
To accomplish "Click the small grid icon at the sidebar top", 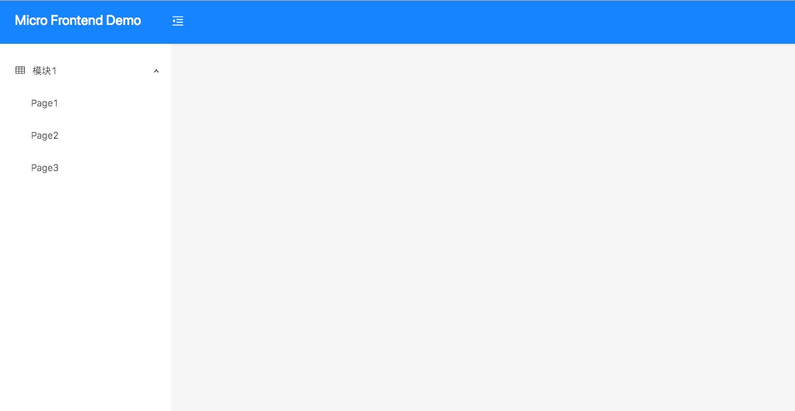I will 20,71.
